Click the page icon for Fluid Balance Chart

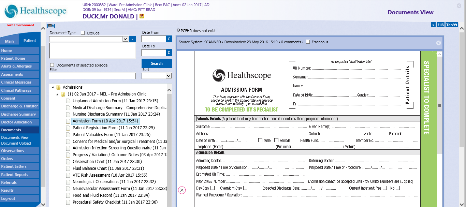tap(68, 168)
